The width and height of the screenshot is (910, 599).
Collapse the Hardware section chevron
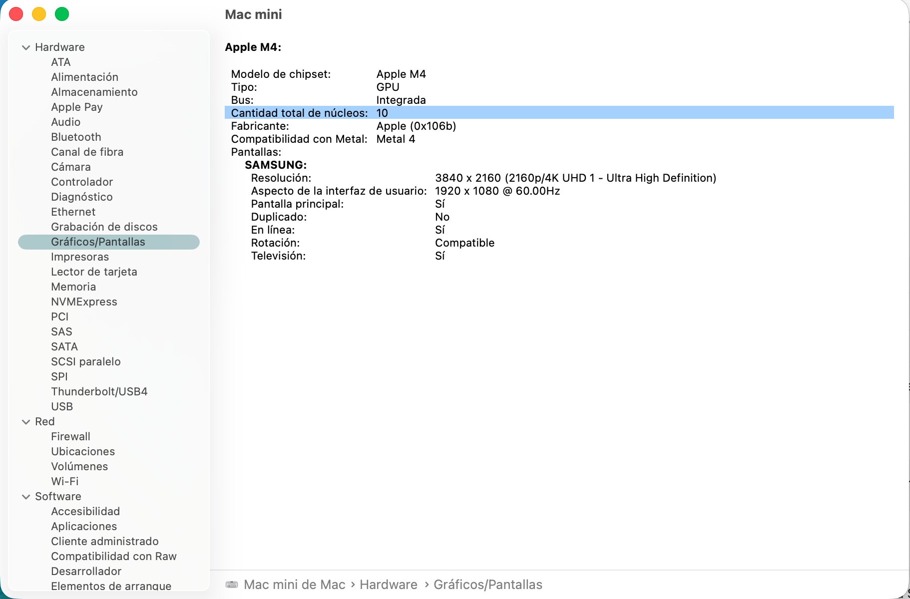point(26,47)
